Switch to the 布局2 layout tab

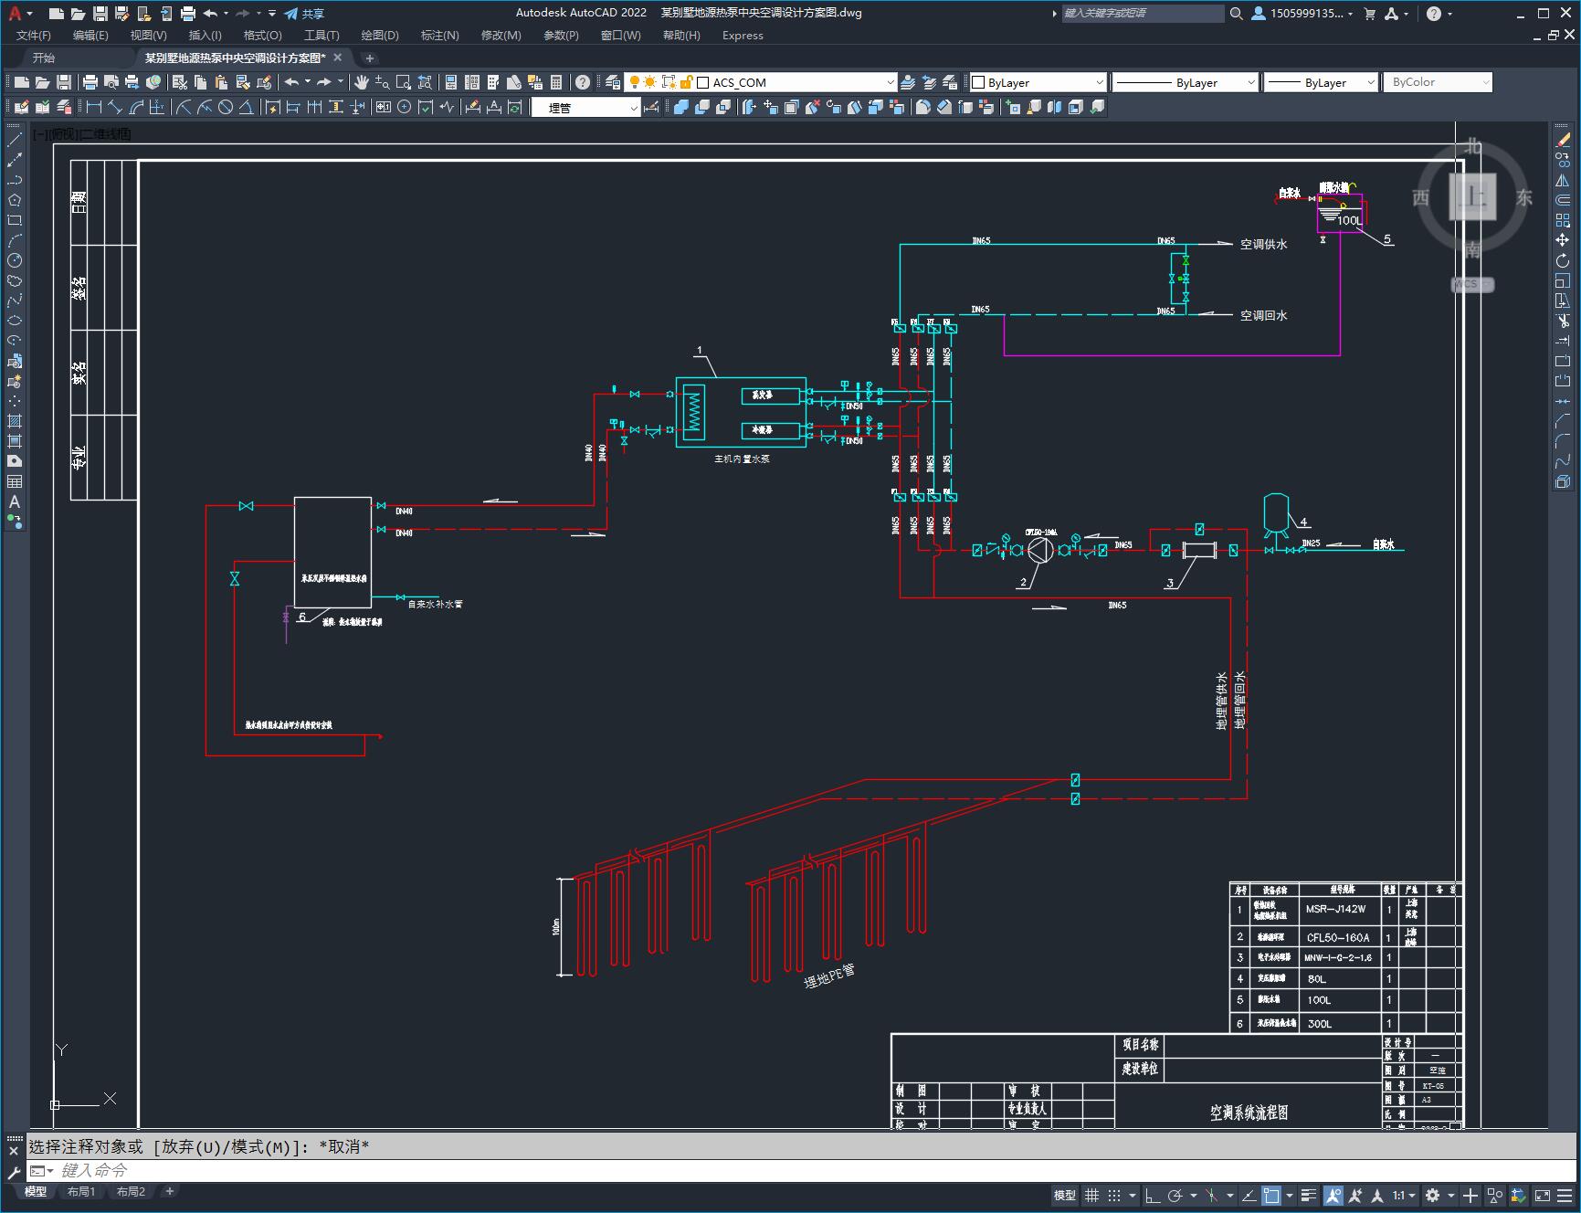[x=131, y=1191]
